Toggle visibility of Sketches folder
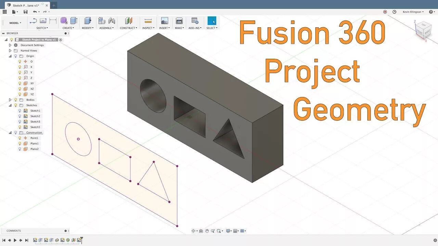The image size is (438, 246). 15,105
